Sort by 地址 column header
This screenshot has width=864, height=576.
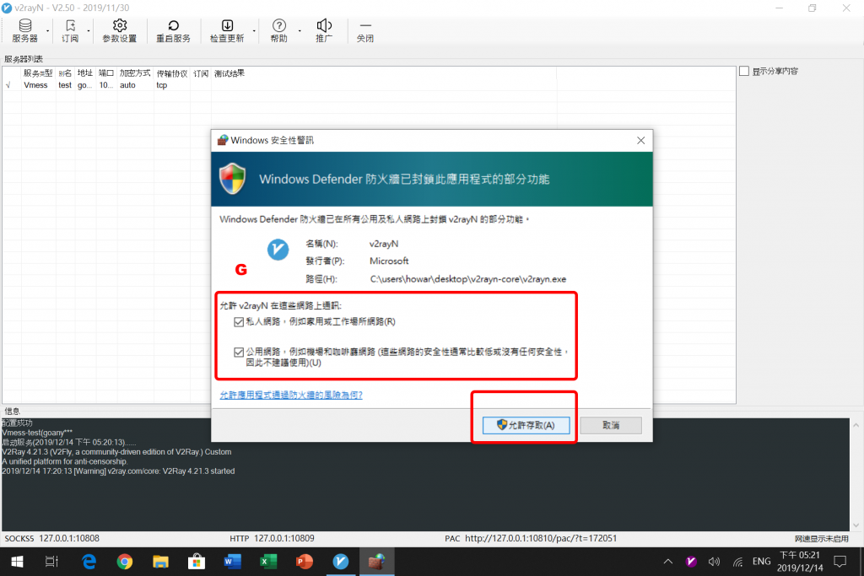[85, 73]
